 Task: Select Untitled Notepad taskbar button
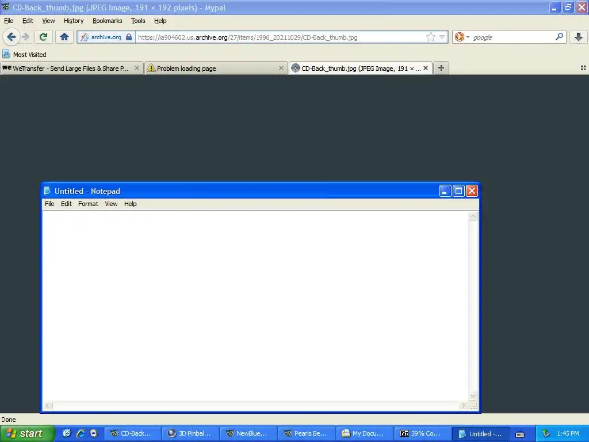coord(481,434)
